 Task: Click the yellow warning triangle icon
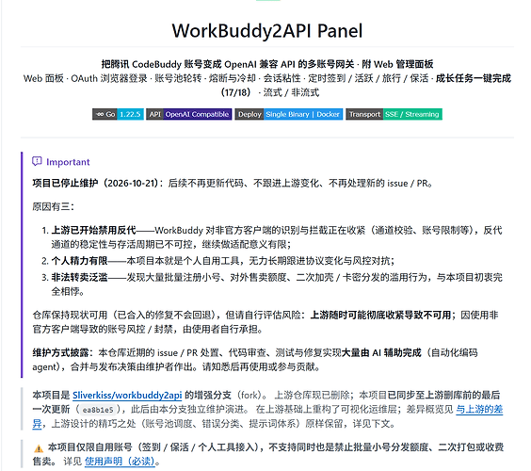click(x=39, y=448)
